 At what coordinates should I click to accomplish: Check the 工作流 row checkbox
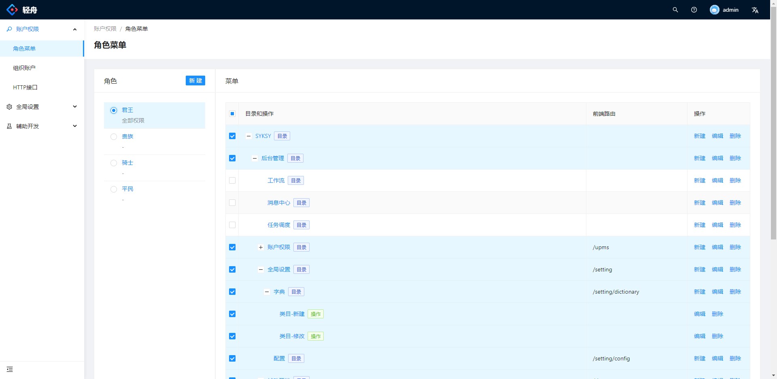point(232,180)
